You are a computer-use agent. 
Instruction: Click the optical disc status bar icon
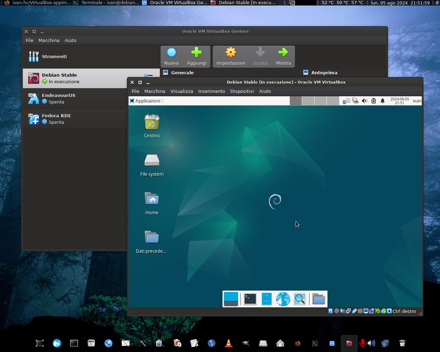pyautogui.click(x=337, y=311)
